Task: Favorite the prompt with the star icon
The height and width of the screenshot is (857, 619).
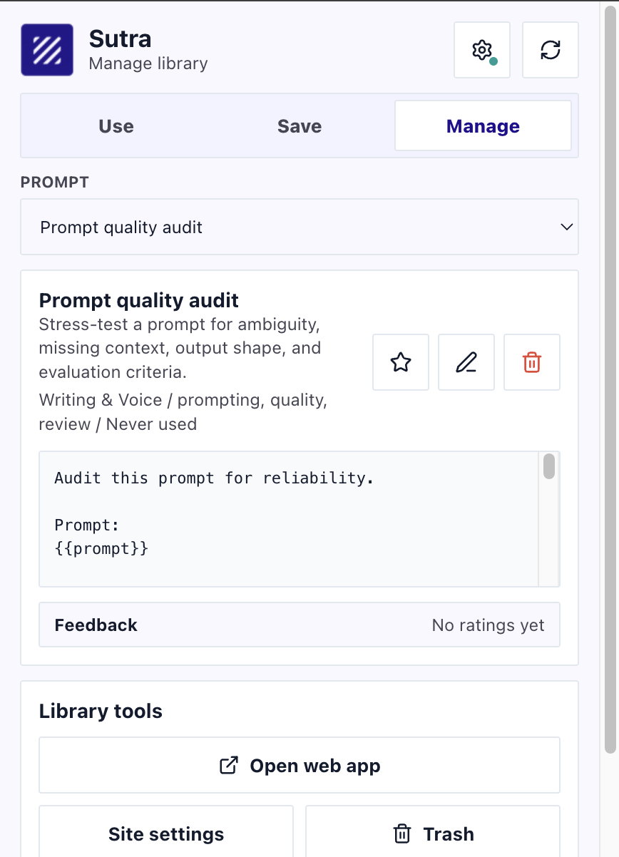Action: pyautogui.click(x=401, y=362)
